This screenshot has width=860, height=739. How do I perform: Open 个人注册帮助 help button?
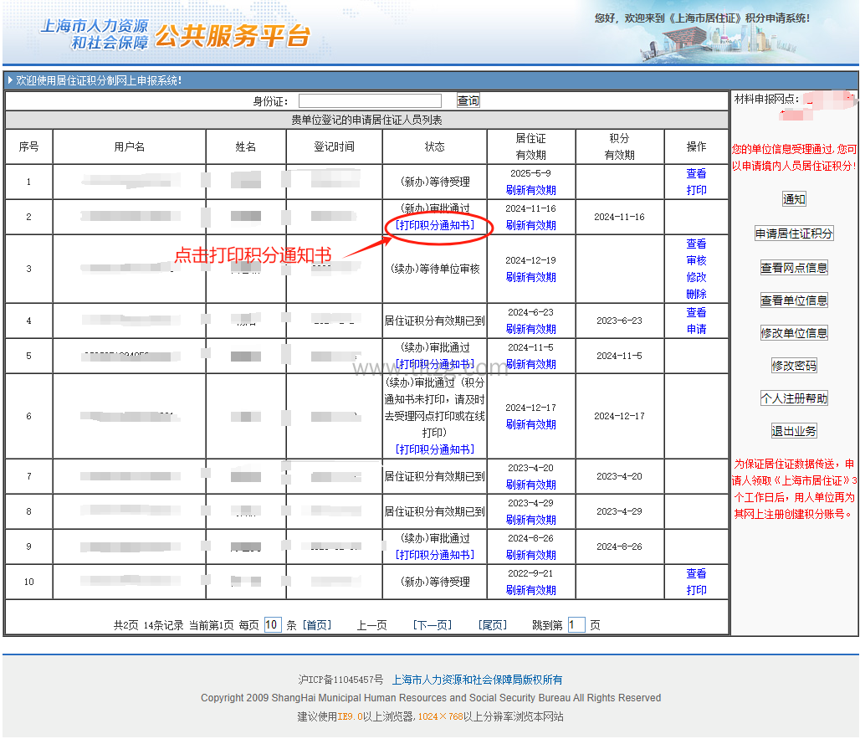[794, 398]
